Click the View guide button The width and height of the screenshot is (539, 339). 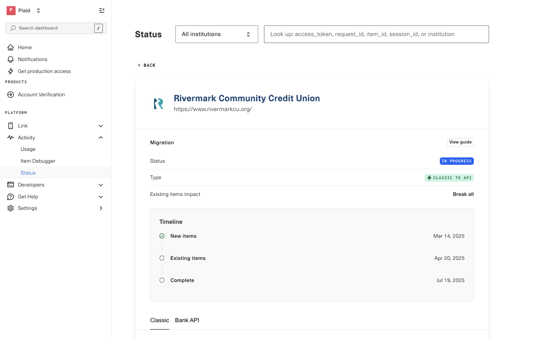tap(460, 142)
